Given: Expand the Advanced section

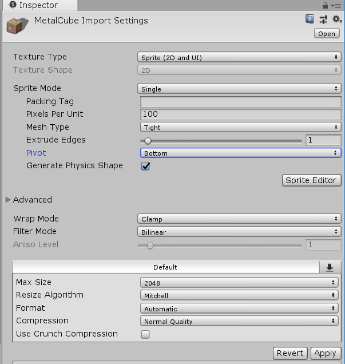Looking at the screenshot, I should click(x=8, y=200).
